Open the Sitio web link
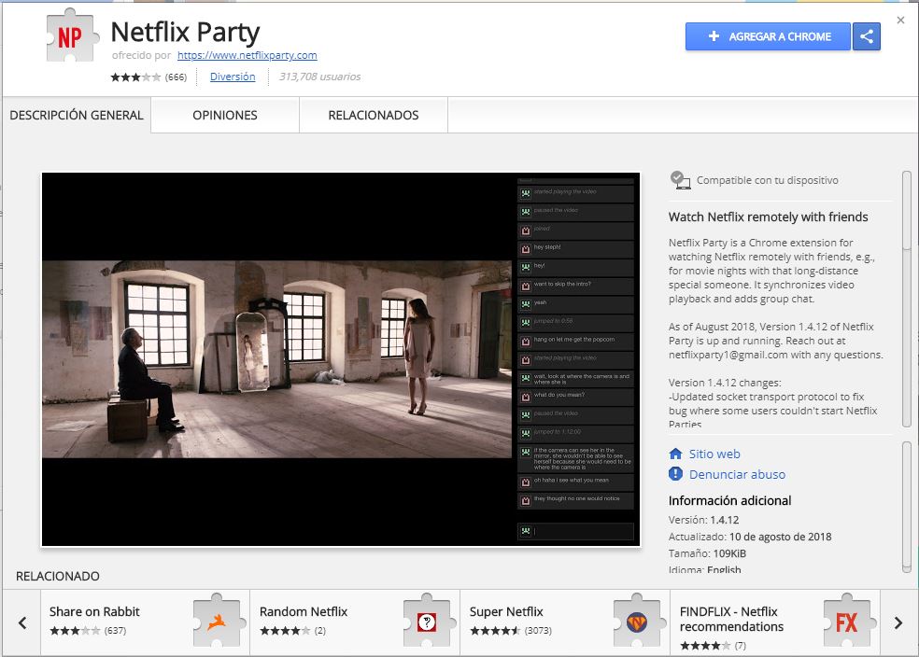The width and height of the screenshot is (919, 657). (714, 454)
